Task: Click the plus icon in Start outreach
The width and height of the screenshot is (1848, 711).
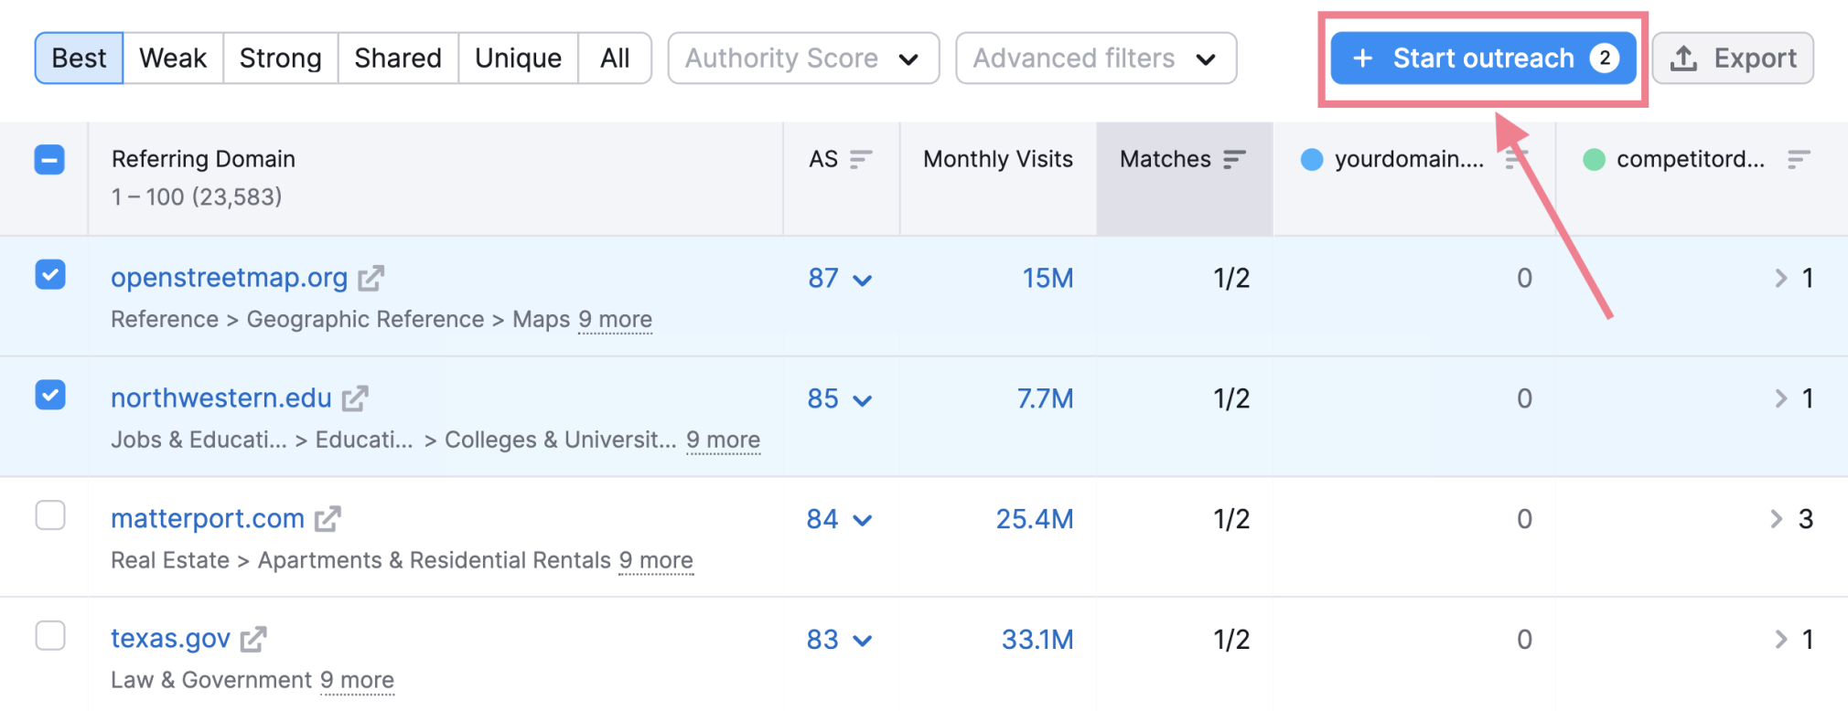Action: point(1362,58)
